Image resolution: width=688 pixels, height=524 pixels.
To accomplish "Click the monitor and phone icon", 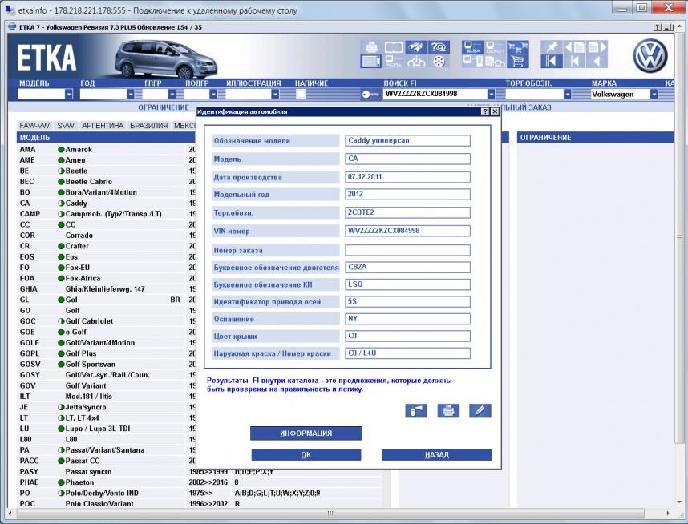I will [472, 62].
